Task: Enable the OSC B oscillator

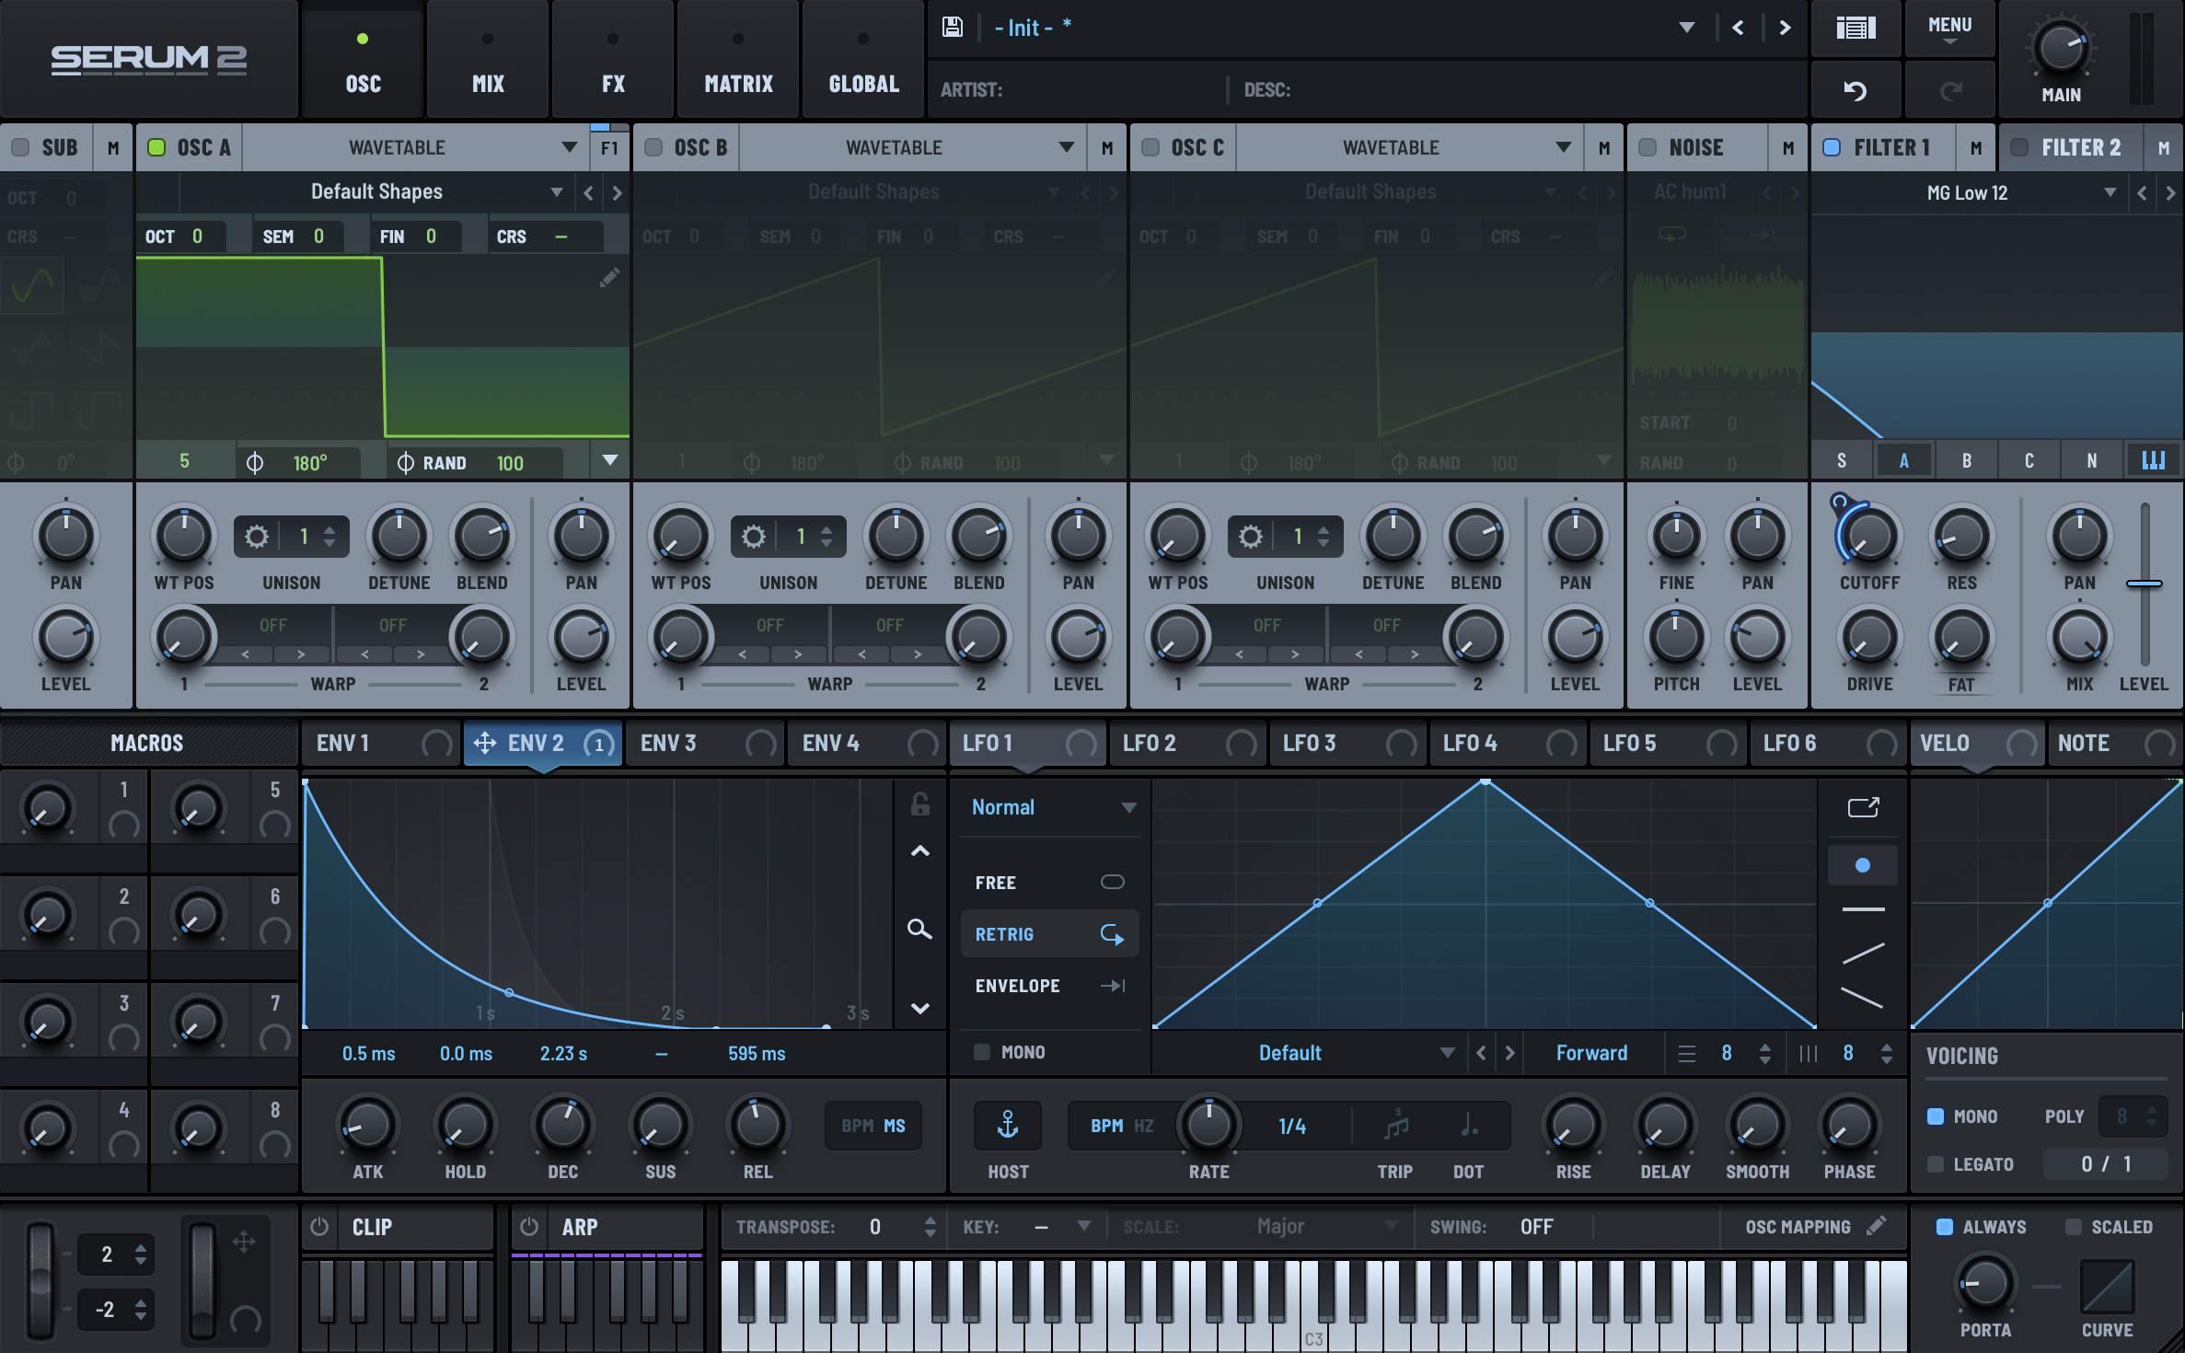Action: (653, 147)
